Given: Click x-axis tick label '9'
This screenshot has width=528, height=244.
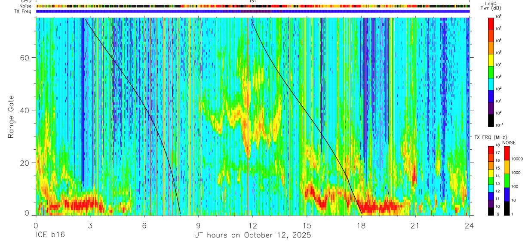Looking at the screenshot, I should click(199, 225).
